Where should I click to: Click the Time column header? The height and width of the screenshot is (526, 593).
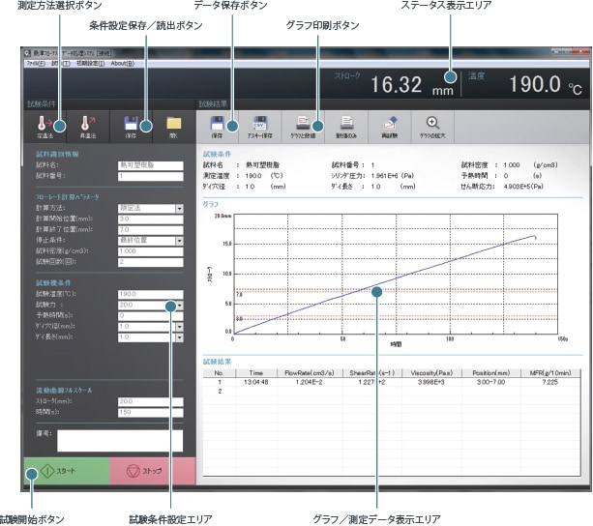256,373
